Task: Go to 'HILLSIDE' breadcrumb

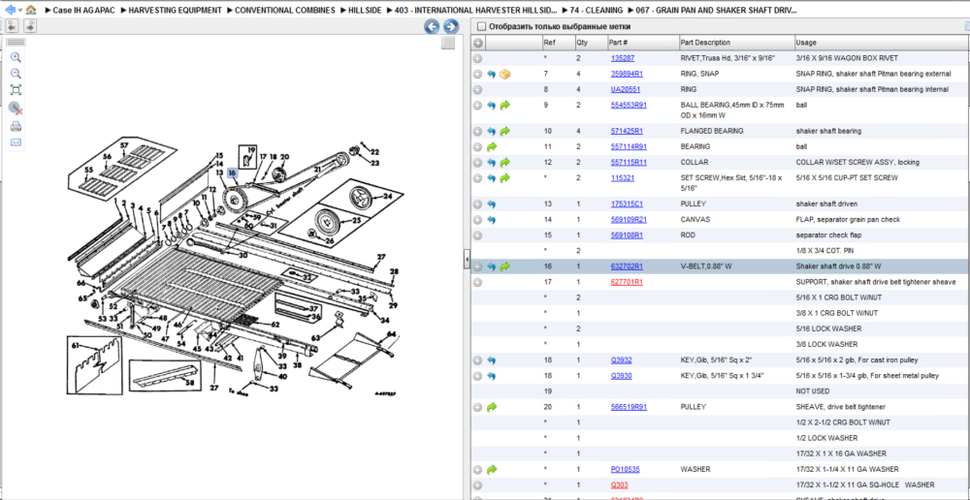Action: pos(365,11)
